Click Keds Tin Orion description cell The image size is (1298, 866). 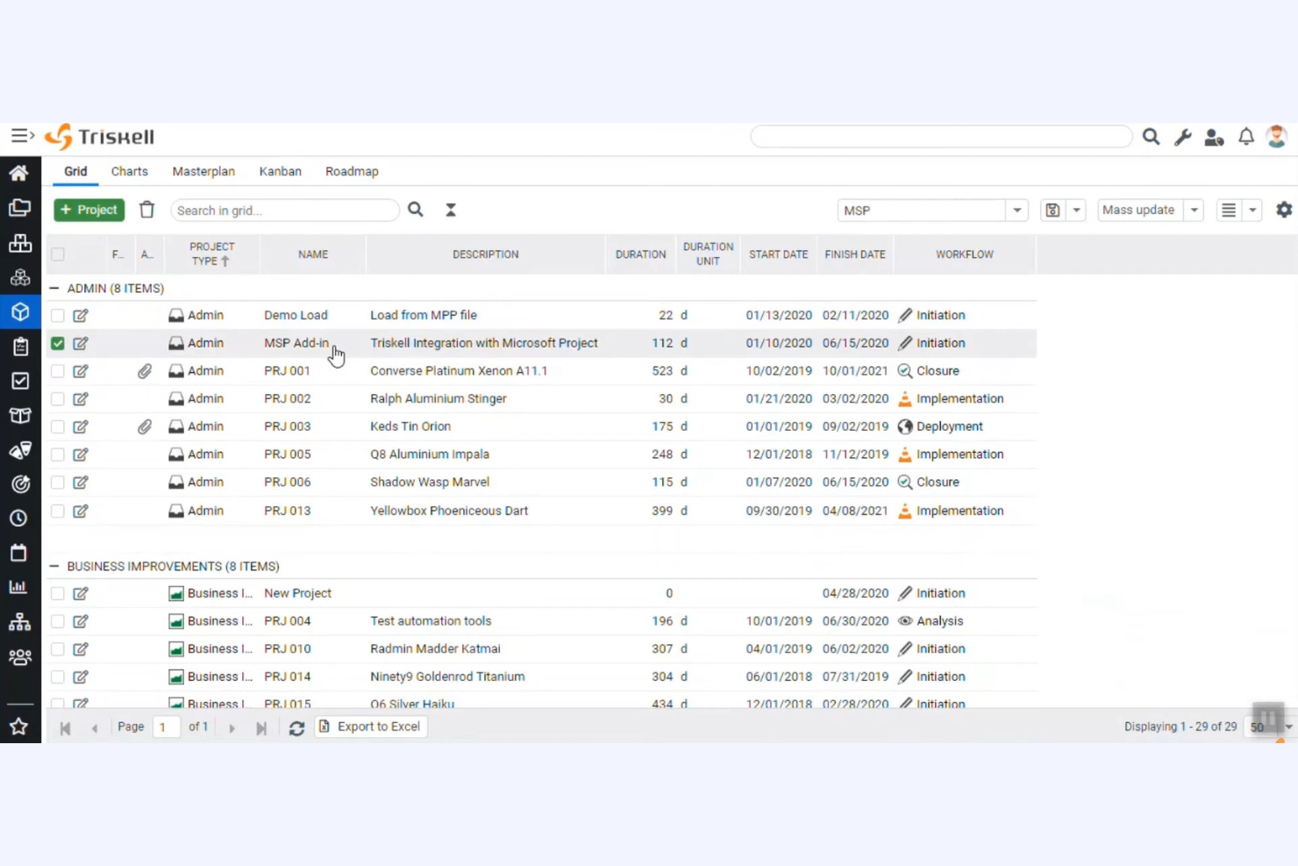tap(410, 426)
